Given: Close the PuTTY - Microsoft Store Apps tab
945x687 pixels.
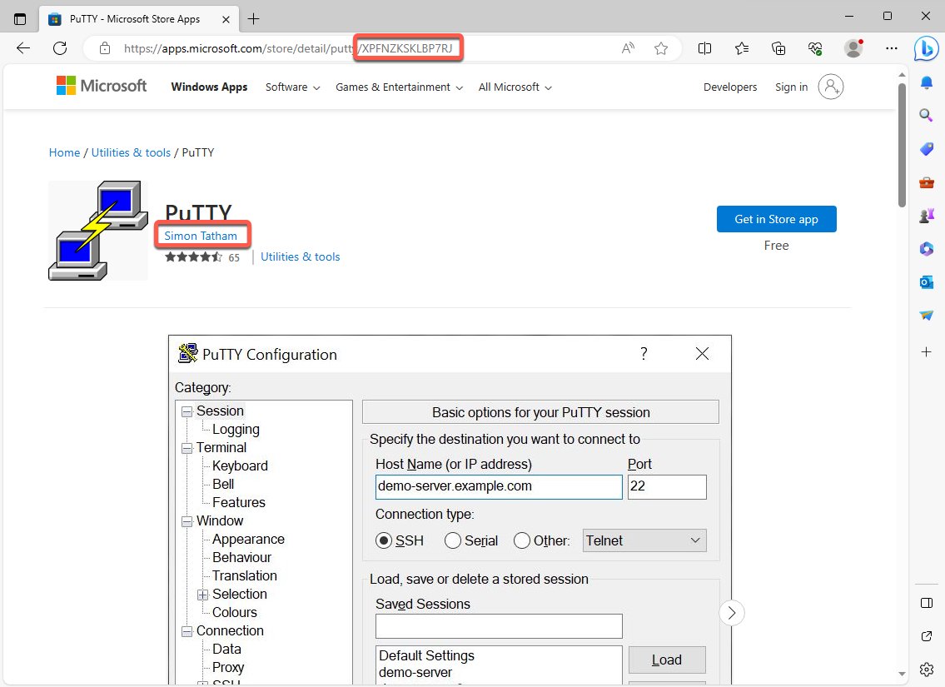Looking at the screenshot, I should coord(226,19).
